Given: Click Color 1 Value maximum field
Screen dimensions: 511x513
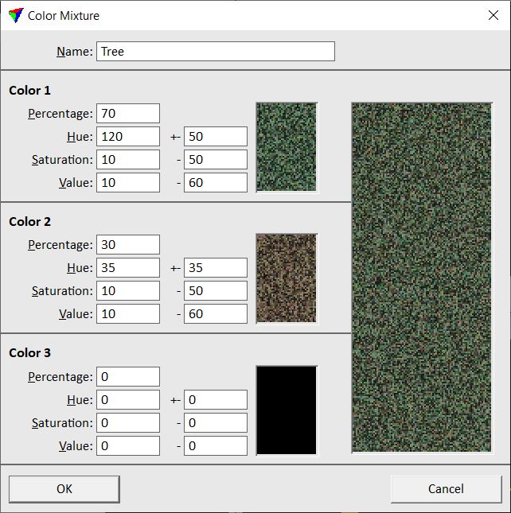Looking at the screenshot, I should click(216, 183).
